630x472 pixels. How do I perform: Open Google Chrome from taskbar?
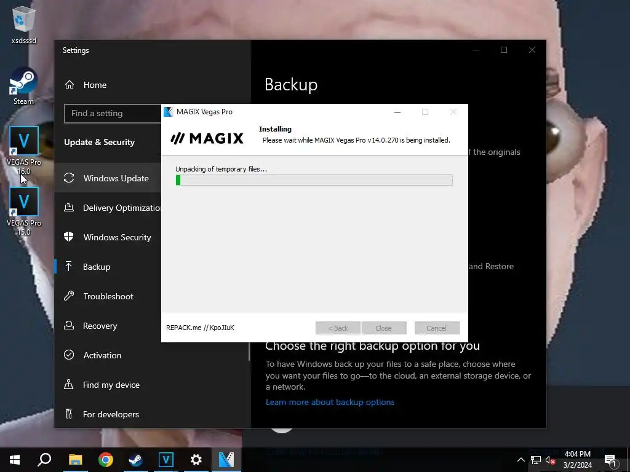pyautogui.click(x=106, y=460)
